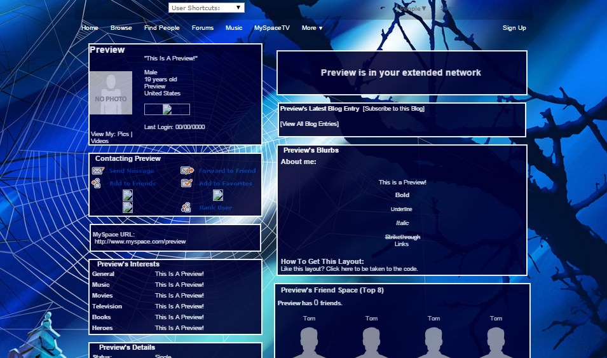The image size is (607, 358).
Task: Open the User Shortcuts dropdown
Action: pyautogui.click(x=207, y=8)
